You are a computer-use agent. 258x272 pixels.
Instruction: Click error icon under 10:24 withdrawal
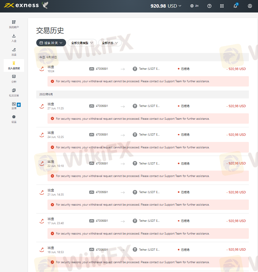pyautogui.click(x=52, y=81)
